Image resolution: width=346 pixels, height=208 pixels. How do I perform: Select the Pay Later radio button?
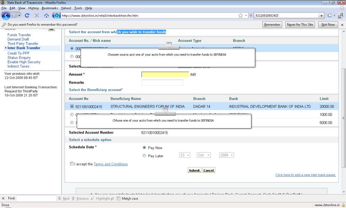144,156
